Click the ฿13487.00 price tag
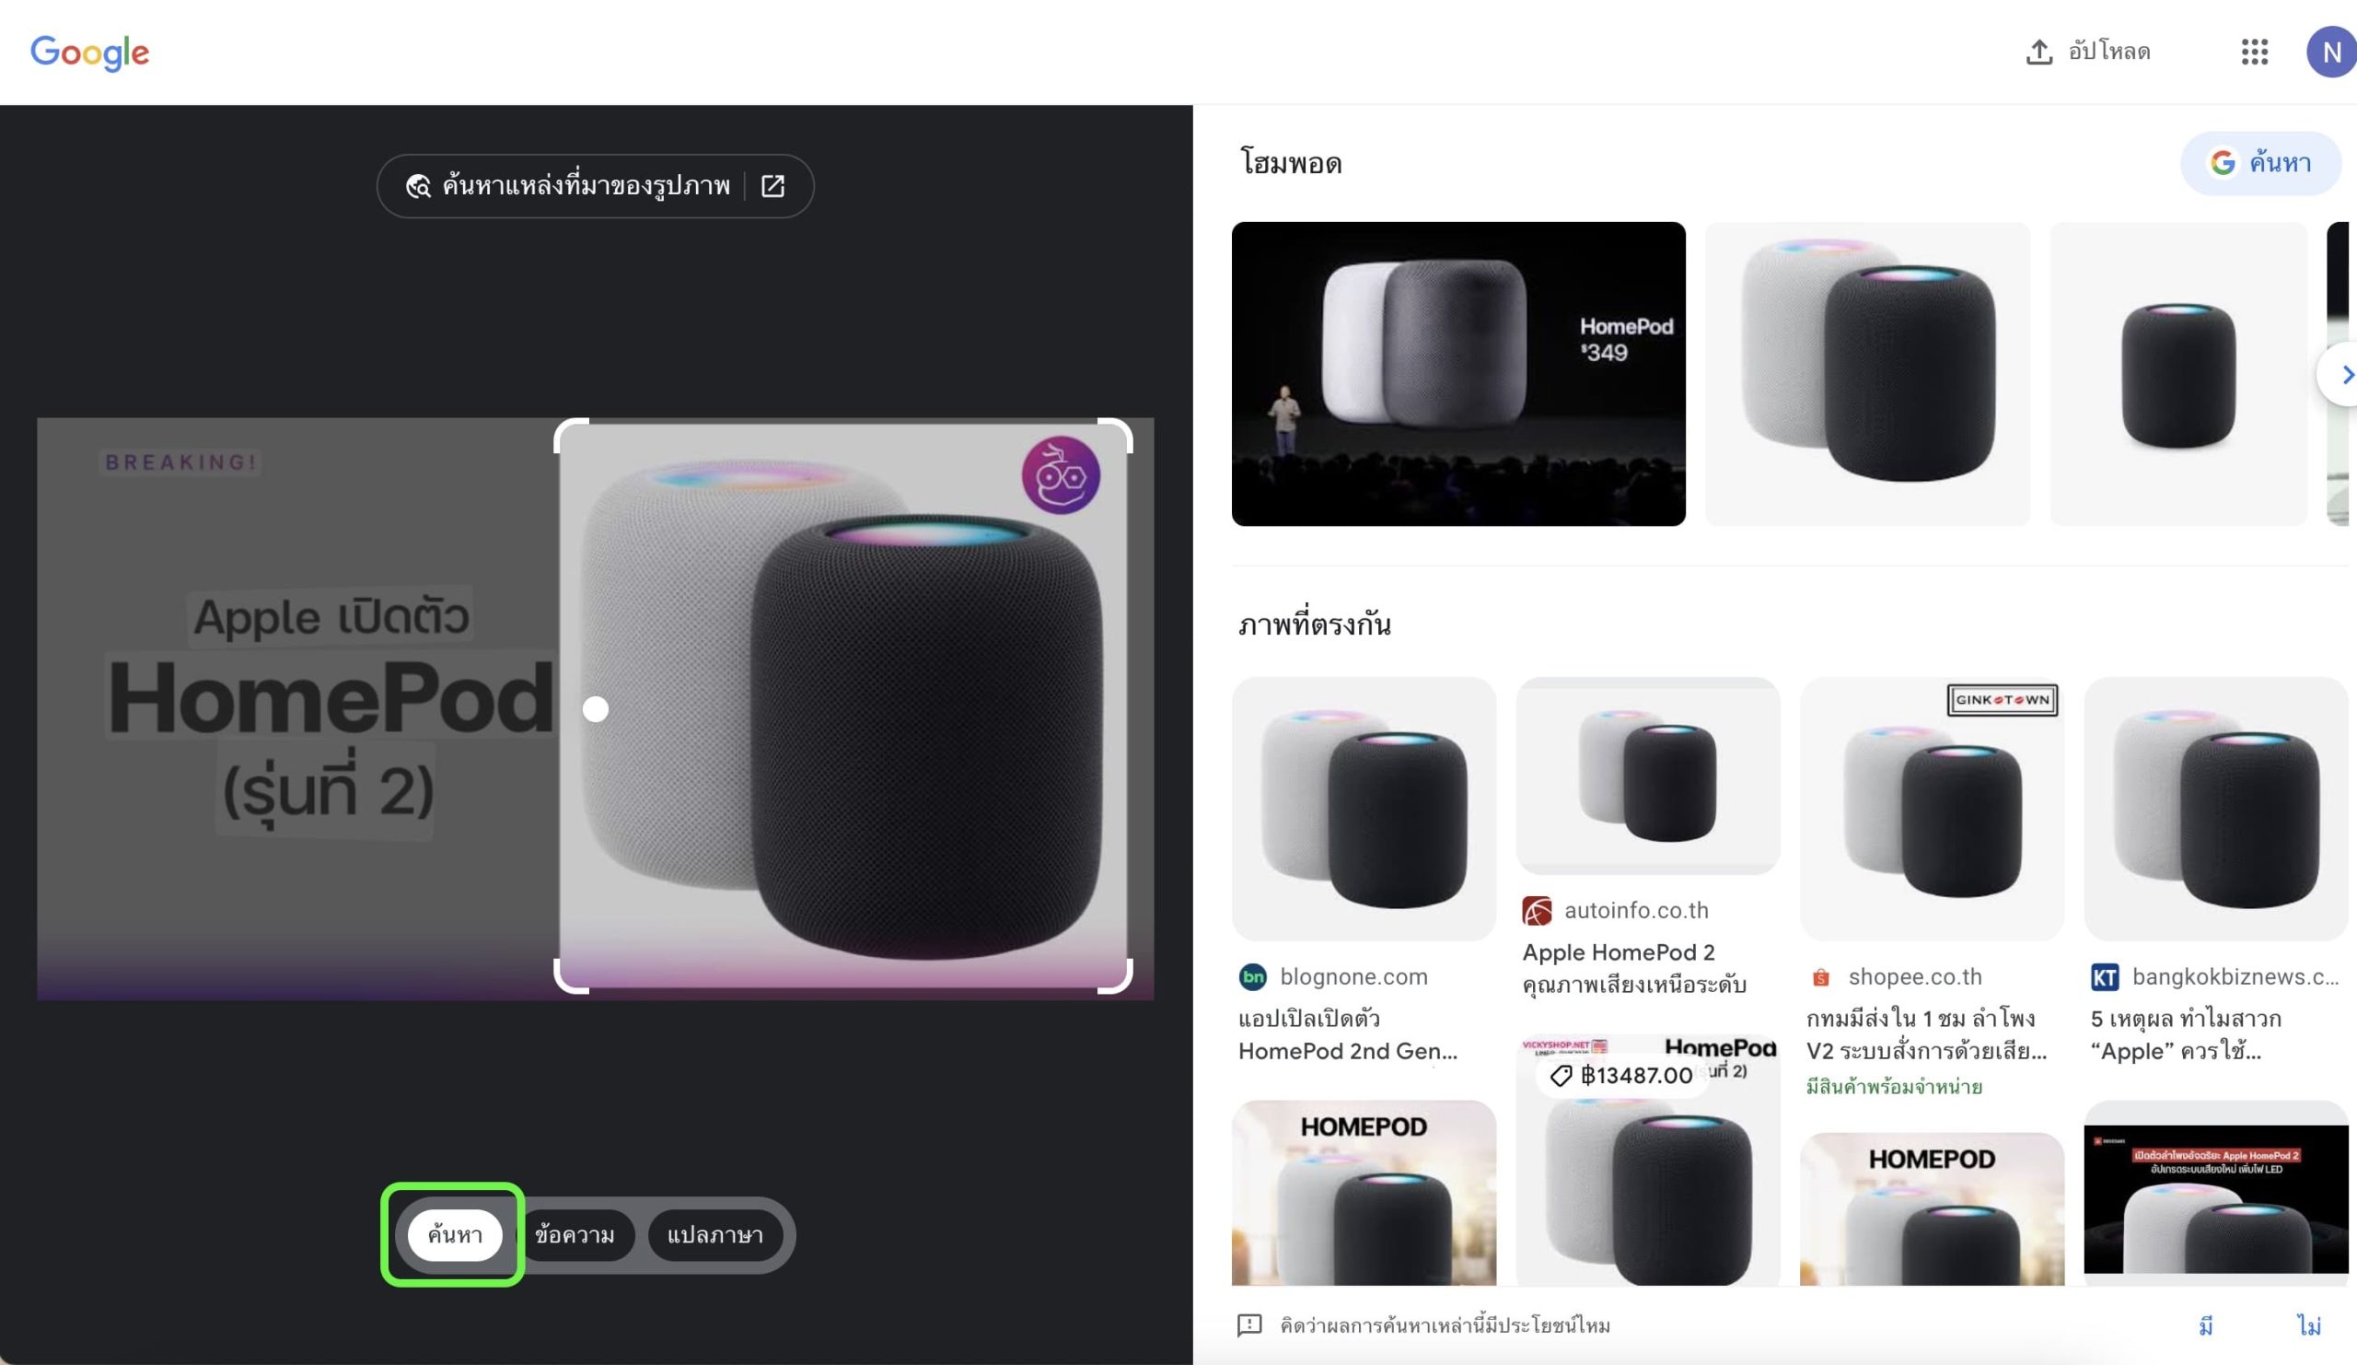2357x1365 pixels. point(1622,1075)
